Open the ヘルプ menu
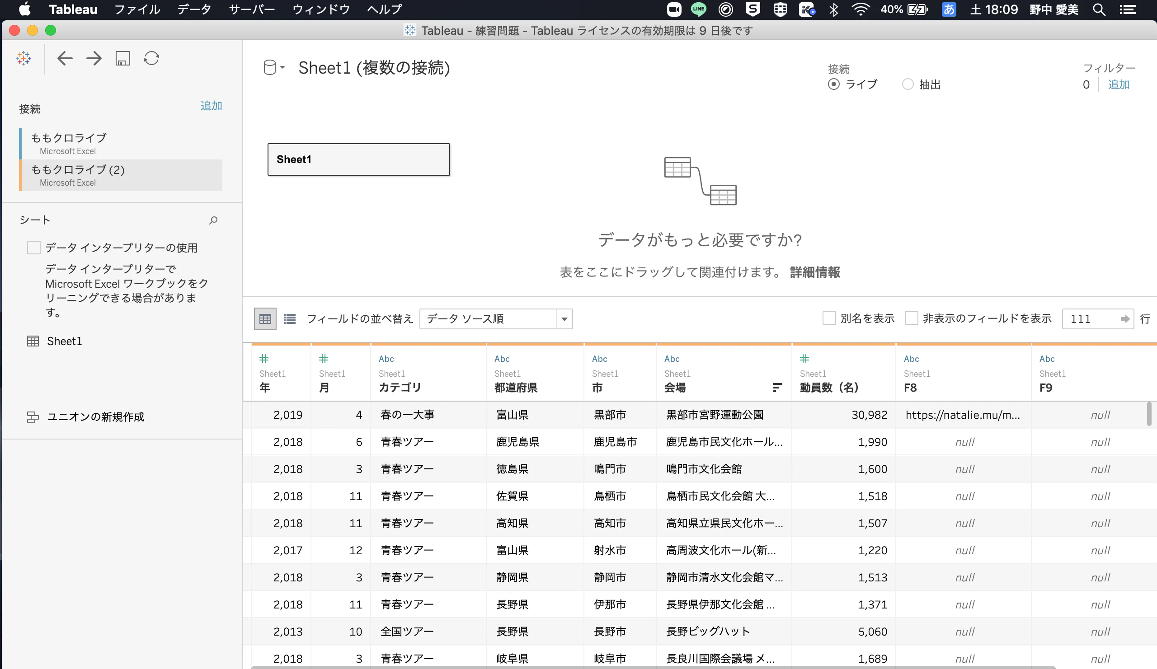Image resolution: width=1157 pixels, height=669 pixels. (384, 9)
